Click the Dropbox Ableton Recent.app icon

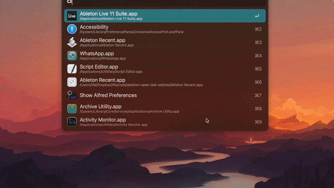point(72,82)
